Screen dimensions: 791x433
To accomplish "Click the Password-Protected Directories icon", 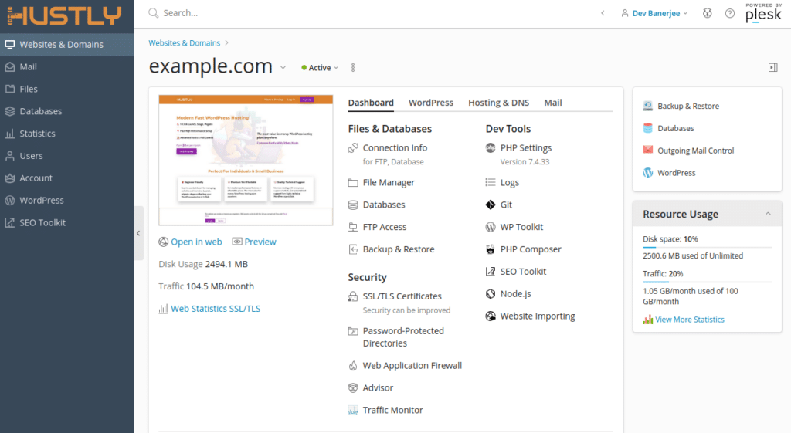I will point(353,331).
